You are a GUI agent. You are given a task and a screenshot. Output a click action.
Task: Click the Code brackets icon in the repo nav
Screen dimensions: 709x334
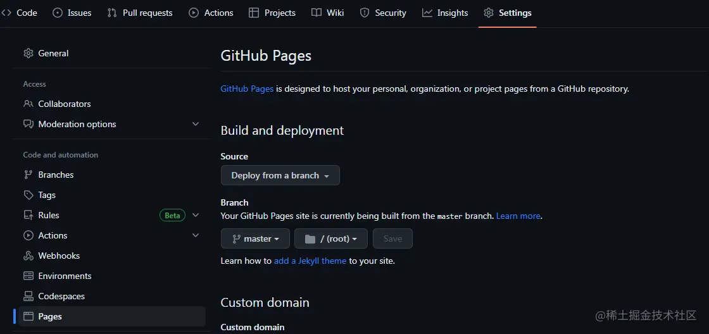coord(6,13)
